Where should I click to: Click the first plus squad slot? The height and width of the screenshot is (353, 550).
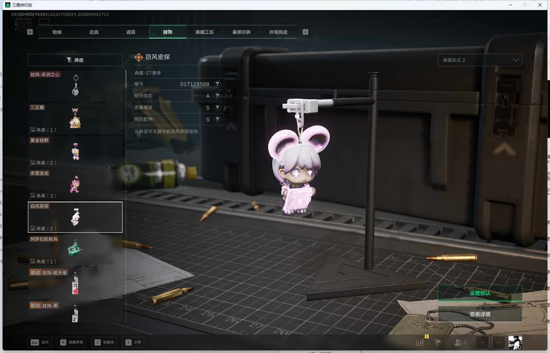click(x=482, y=342)
